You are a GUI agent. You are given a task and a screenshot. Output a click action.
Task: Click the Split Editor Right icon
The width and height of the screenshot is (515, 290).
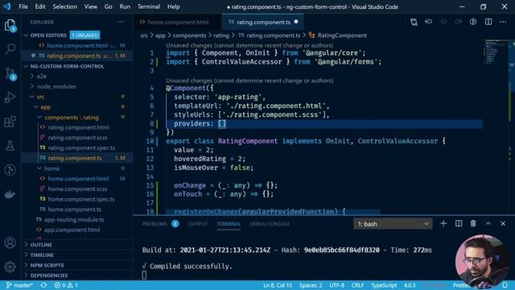point(488,22)
